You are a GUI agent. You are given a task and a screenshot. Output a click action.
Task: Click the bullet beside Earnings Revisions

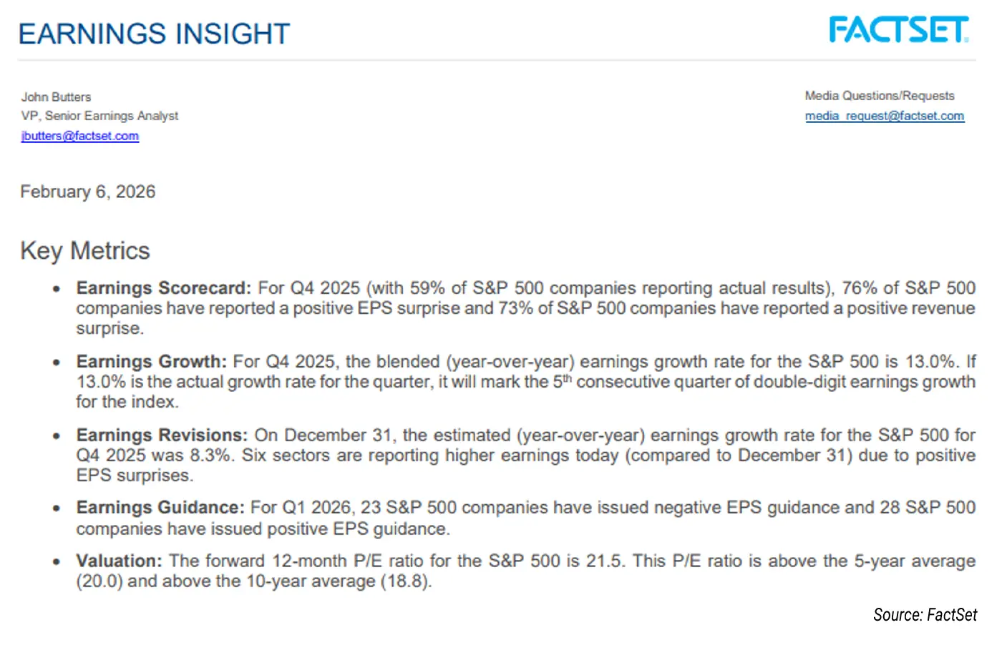(x=56, y=436)
